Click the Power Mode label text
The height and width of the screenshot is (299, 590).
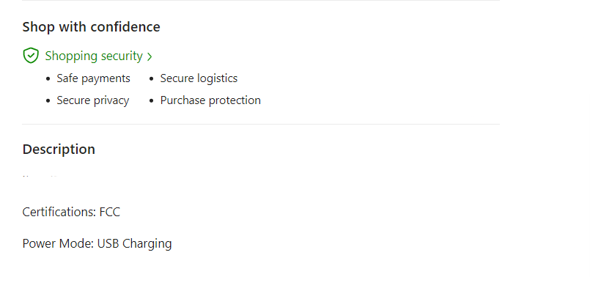tap(57, 244)
